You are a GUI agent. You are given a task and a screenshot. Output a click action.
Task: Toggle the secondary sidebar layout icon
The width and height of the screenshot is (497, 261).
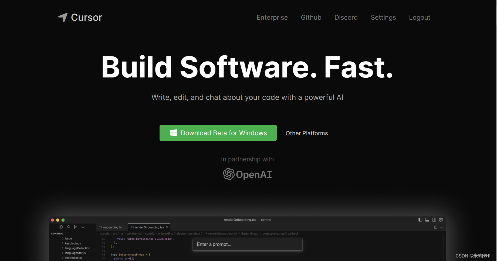(434, 220)
